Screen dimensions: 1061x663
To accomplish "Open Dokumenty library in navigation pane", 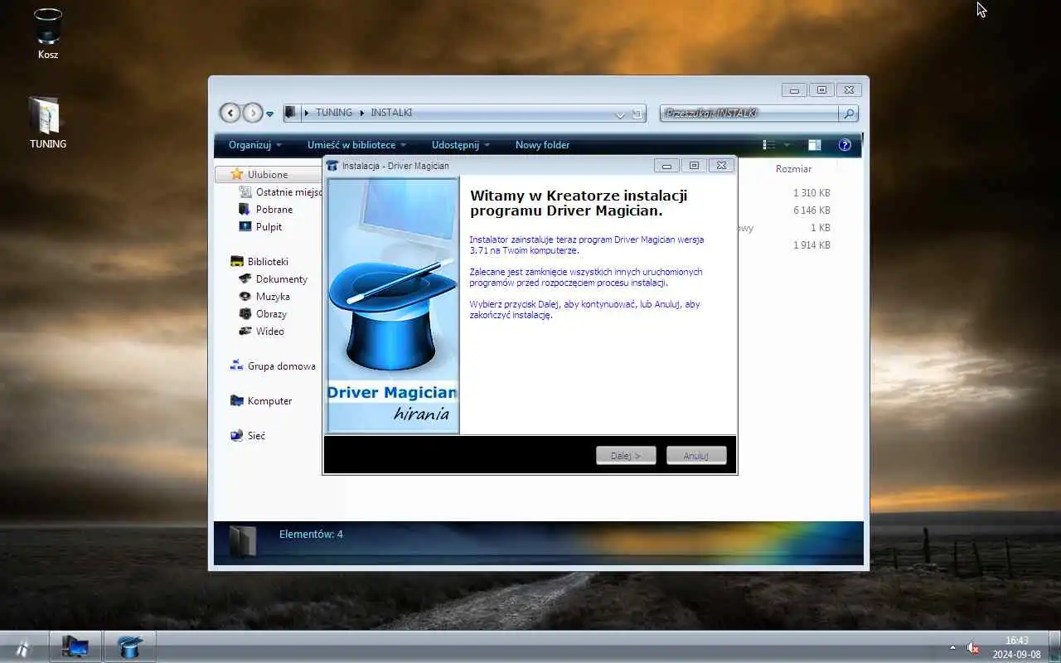I will (281, 279).
